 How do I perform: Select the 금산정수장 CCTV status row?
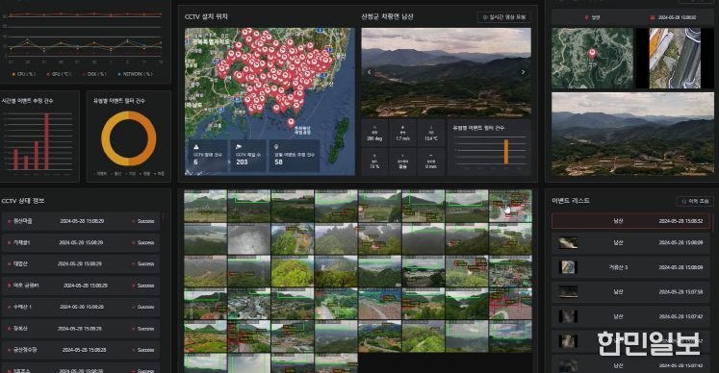81,350
